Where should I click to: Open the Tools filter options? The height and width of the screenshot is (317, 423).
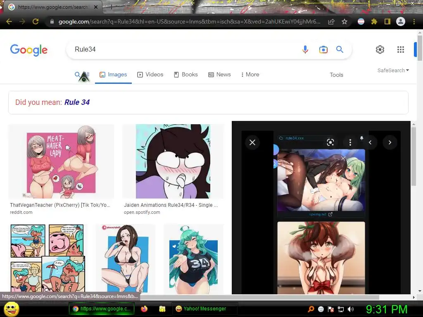[x=336, y=75]
